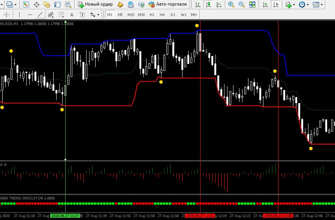The image size is (335, 220).
Task: Open the Strategy Tester magnifier icon
Action: click(68, 4)
